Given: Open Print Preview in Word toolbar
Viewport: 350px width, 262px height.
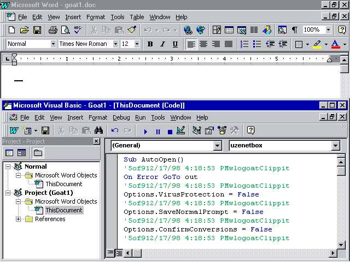Looking at the screenshot, I should click(66, 30).
